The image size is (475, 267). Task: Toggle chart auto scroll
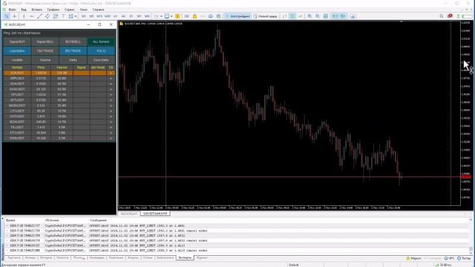click(x=335, y=17)
